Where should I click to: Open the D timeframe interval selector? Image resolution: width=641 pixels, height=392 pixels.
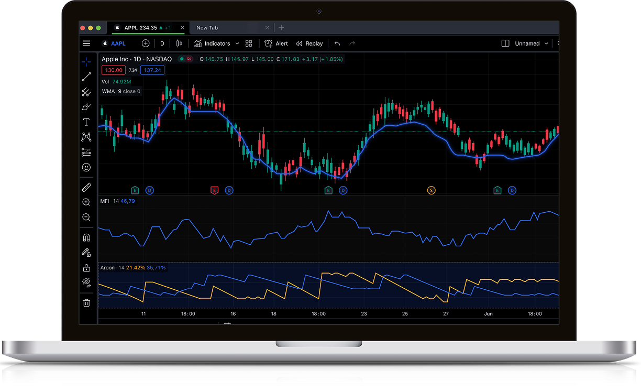(x=162, y=43)
